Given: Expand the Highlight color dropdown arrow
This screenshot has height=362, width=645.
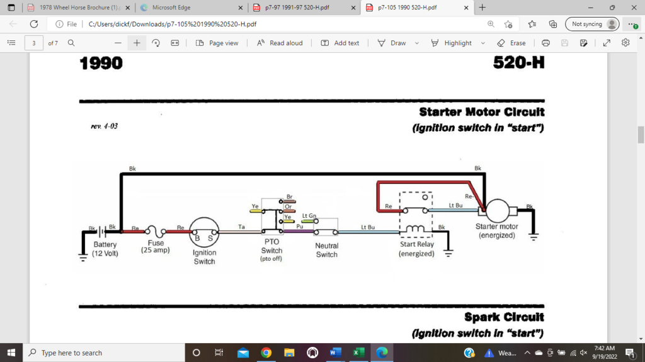Looking at the screenshot, I should 483,43.
